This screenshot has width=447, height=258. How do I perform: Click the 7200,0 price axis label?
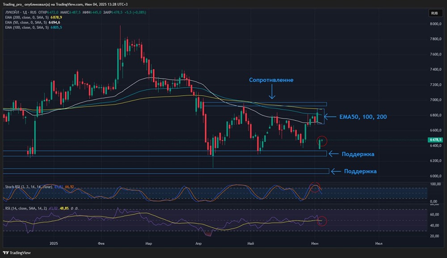[x=435, y=85]
